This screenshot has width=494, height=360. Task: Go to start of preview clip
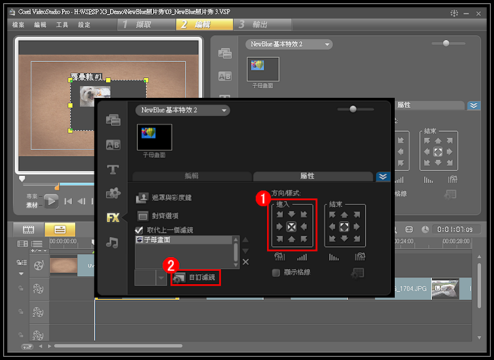pos(68,201)
